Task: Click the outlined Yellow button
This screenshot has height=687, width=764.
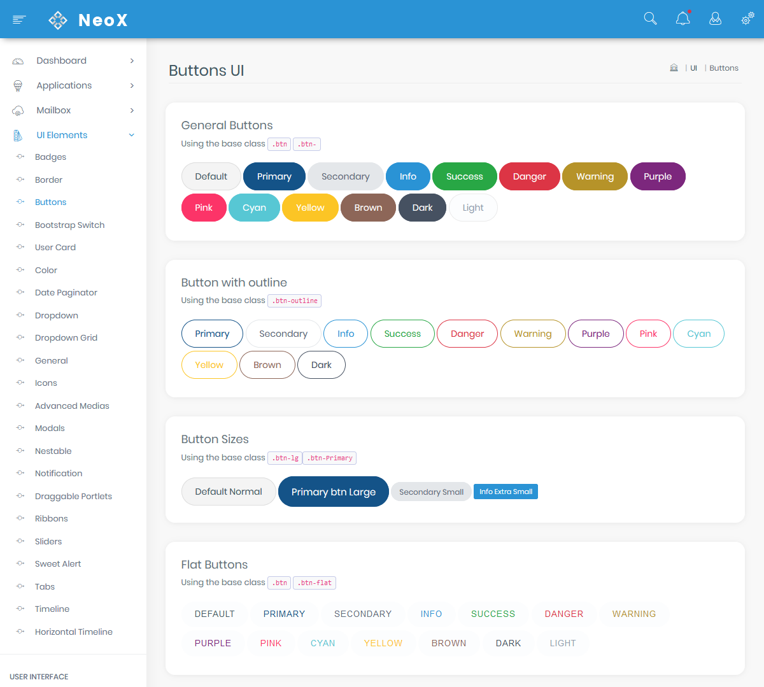Action: click(209, 365)
